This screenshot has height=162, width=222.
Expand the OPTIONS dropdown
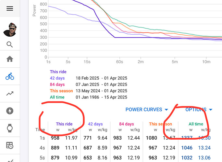(199, 110)
